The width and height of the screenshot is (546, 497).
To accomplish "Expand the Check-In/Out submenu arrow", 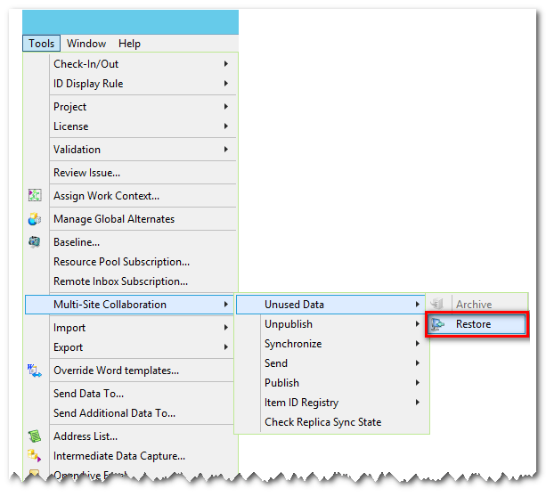I will [226, 64].
